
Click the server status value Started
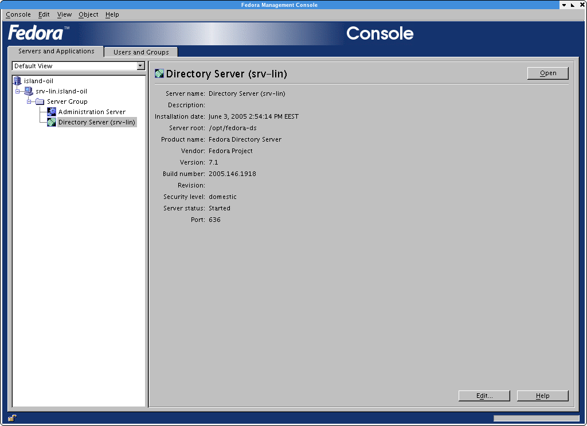point(220,208)
